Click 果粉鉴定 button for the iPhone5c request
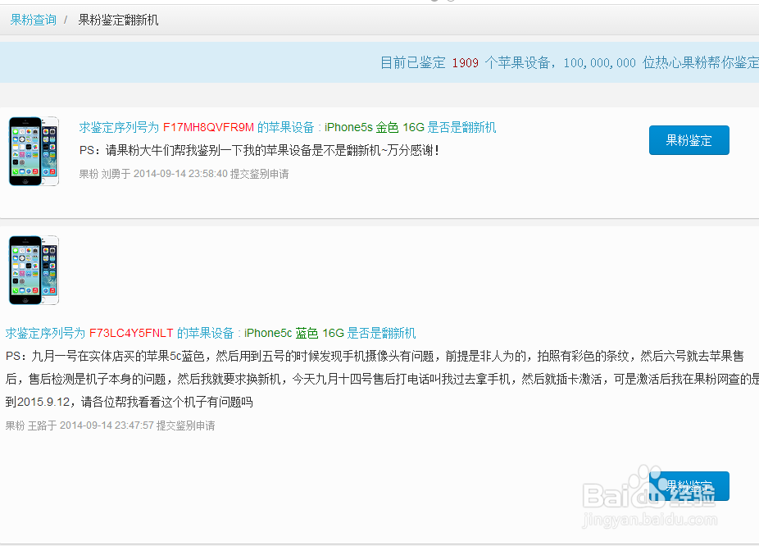The width and height of the screenshot is (759, 546). pyautogui.click(x=689, y=486)
